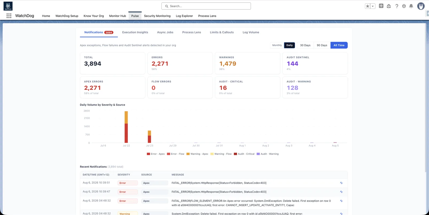This screenshot has height=215, width=429.
Task: Open the WatchDog Setup nav tab
Action: click(x=67, y=16)
